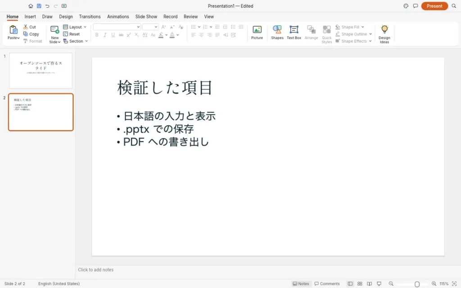Viewport: 461px width, 288px height.
Task: Open the Transitions tab
Action: (90, 17)
